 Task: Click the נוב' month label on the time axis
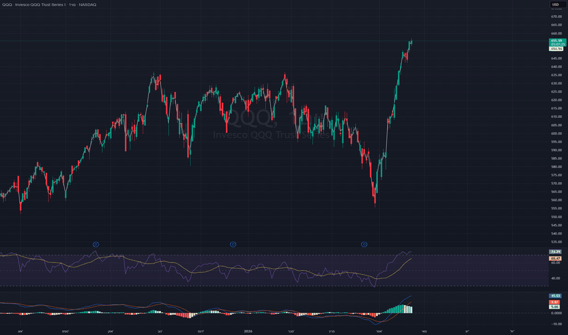point(160,331)
